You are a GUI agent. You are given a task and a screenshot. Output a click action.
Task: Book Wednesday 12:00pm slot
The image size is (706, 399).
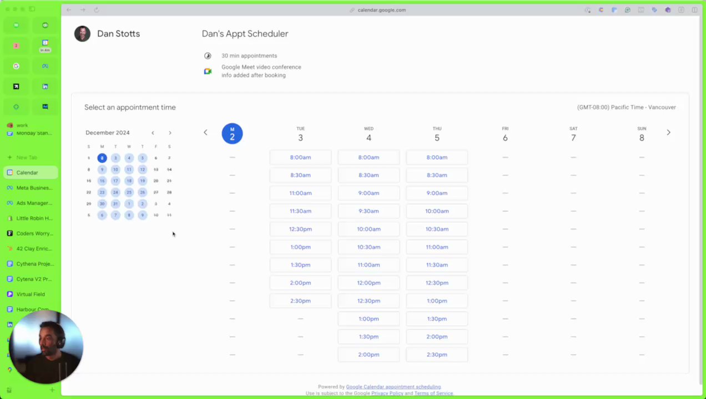(369, 283)
